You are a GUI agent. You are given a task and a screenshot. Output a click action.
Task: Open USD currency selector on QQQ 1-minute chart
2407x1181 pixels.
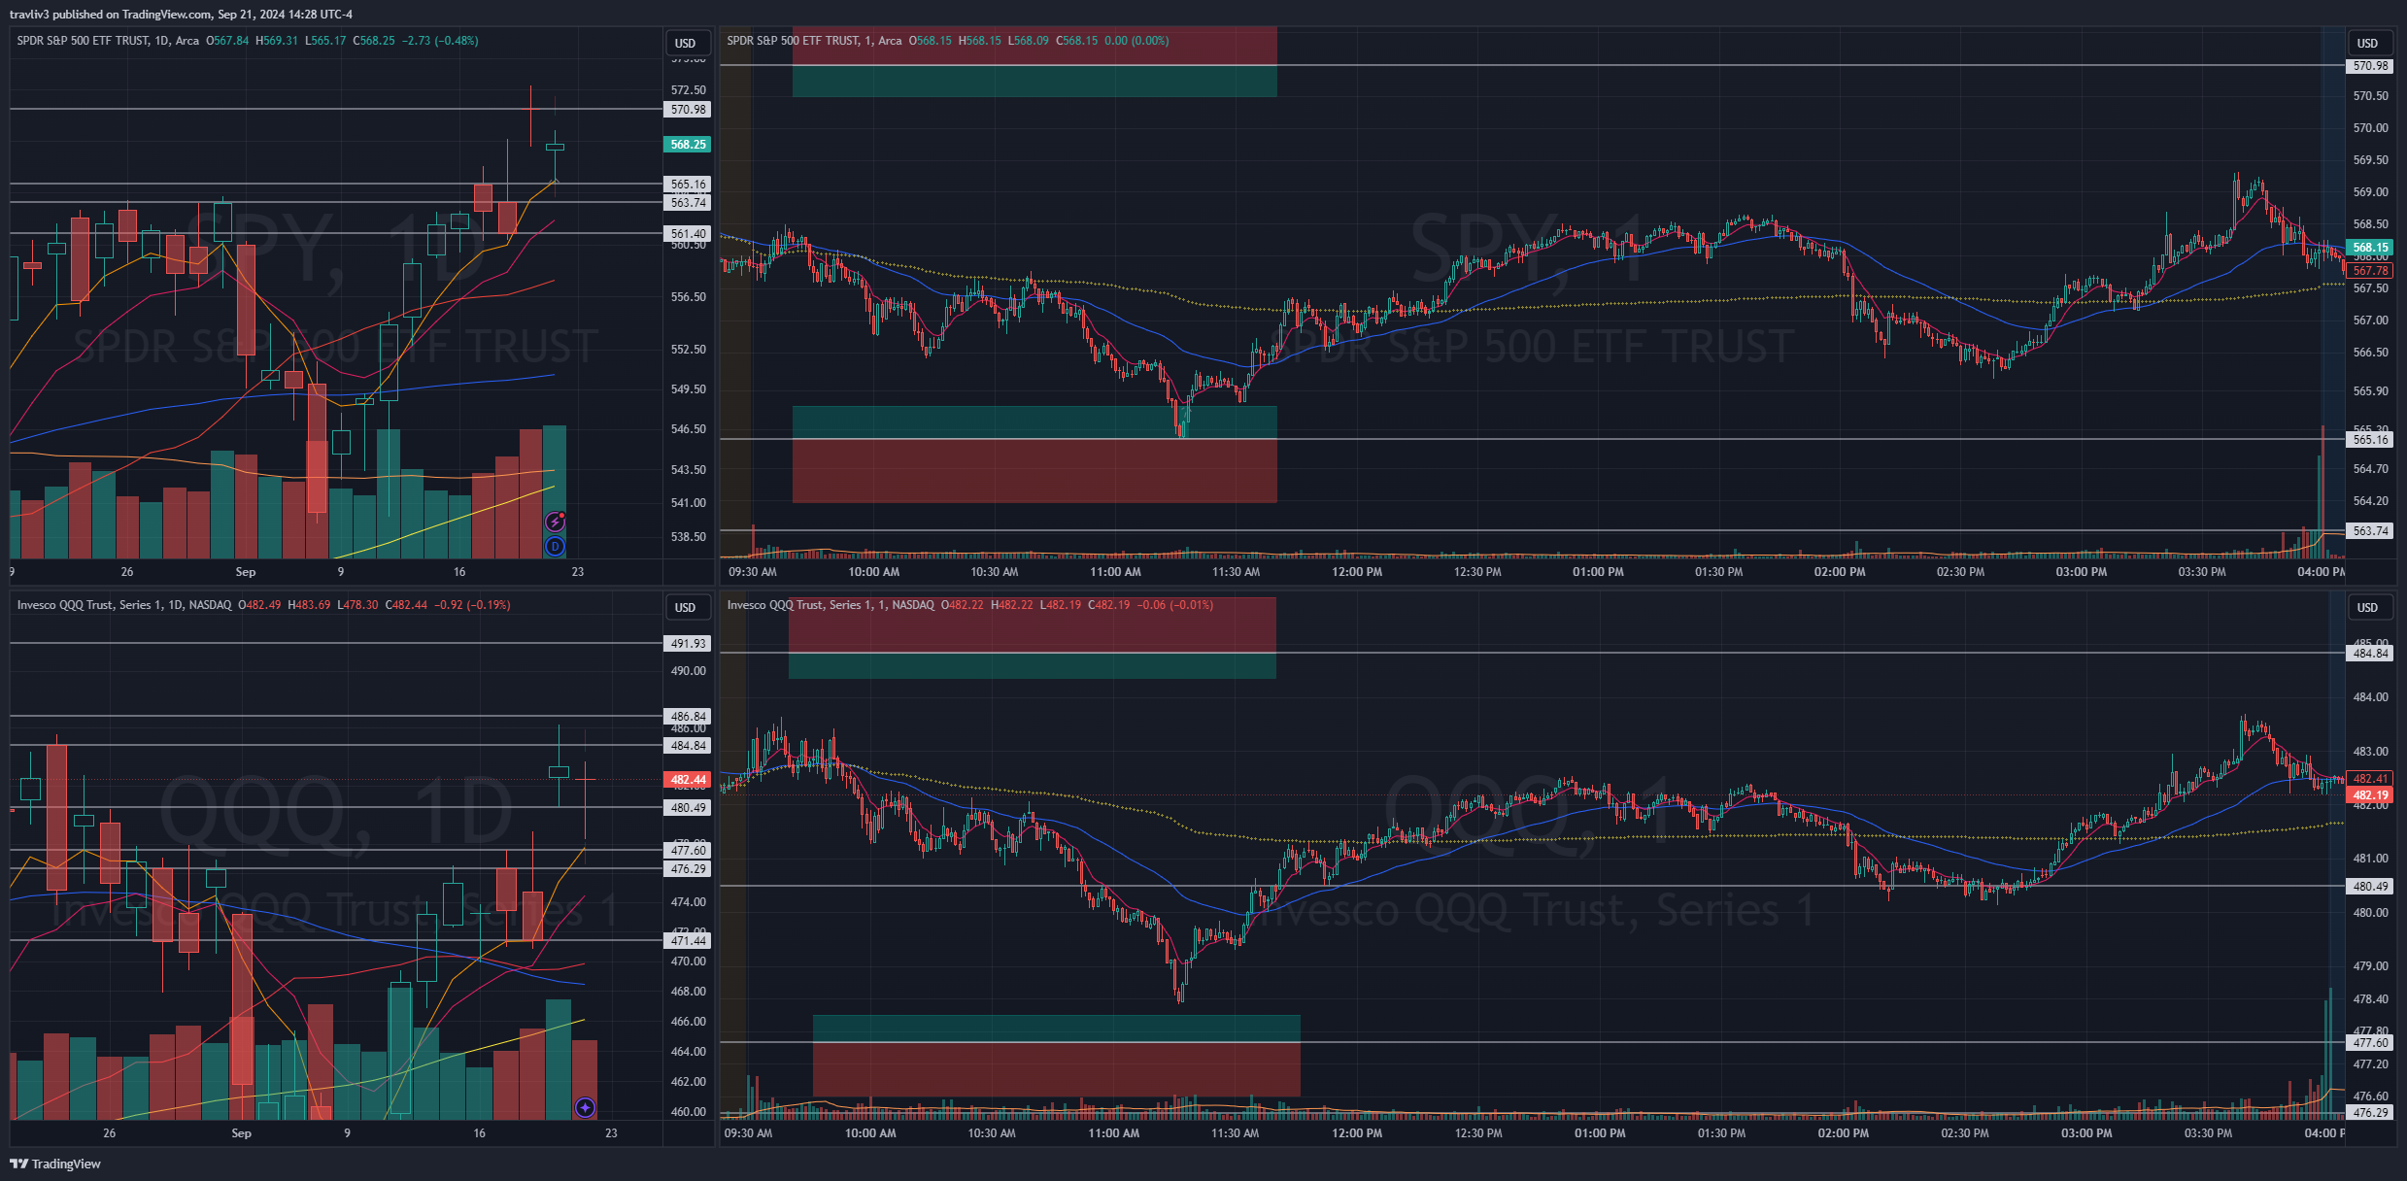click(2367, 607)
